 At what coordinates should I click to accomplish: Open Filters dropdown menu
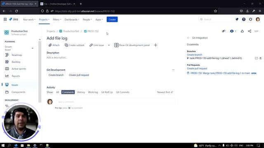57,19
